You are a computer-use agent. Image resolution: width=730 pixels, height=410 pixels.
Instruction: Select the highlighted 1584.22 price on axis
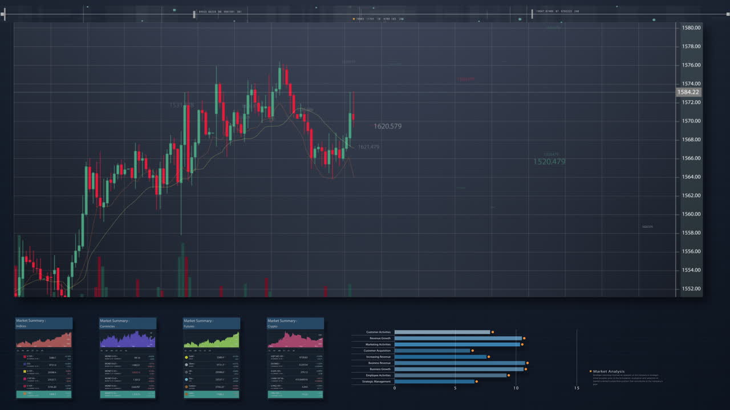[688, 92]
